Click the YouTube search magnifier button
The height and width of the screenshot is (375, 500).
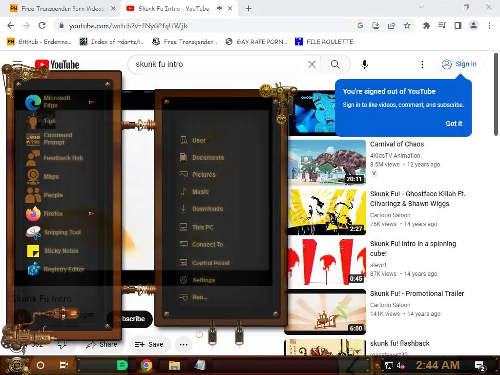click(x=335, y=64)
